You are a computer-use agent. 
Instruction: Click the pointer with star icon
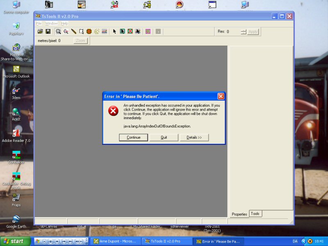click(138, 32)
